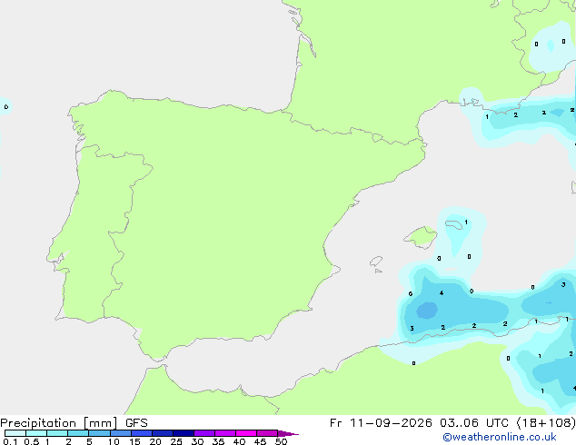This screenshot has width=576, height=445.
Task: Click the "Precipitation [mm]" title text
Action: click(x=59, y=423)
